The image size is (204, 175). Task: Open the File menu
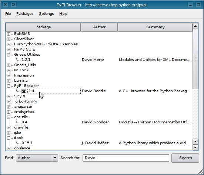pyautogui.click(x=8, y=14)
